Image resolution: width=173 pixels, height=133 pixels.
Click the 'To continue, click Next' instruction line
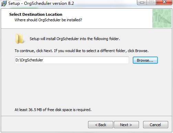pos(82,51)
